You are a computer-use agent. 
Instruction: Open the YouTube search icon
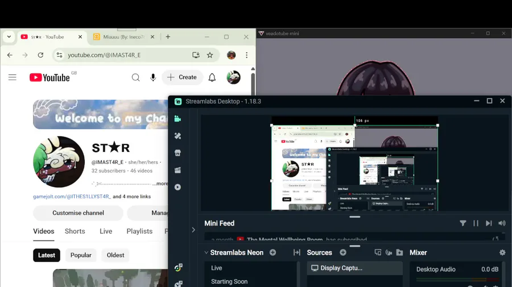pyautogui.click(x=135, y=78)
